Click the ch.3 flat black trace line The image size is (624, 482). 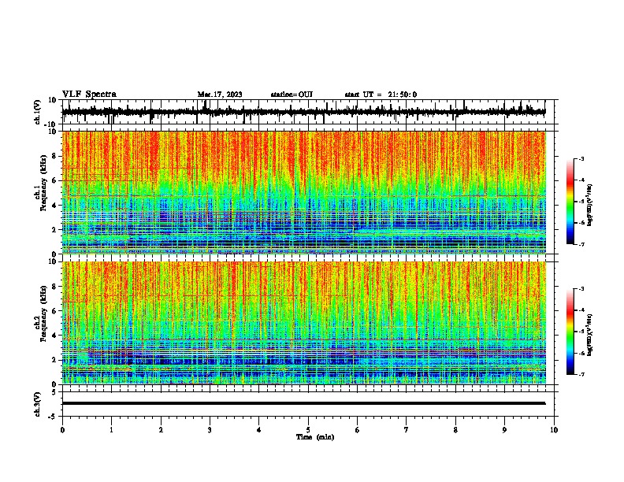pyautogui.click(x=303, y=403)
